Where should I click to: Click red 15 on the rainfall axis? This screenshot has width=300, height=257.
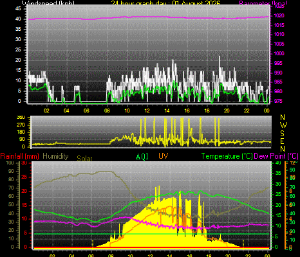[24, 205]
